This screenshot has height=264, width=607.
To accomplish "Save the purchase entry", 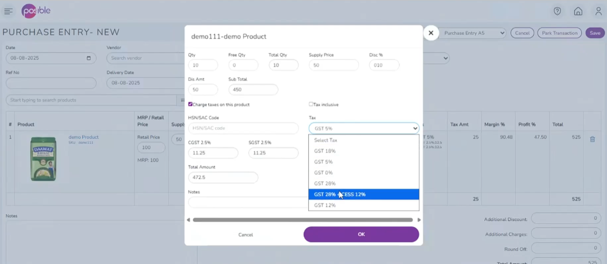I will (595, 33).
